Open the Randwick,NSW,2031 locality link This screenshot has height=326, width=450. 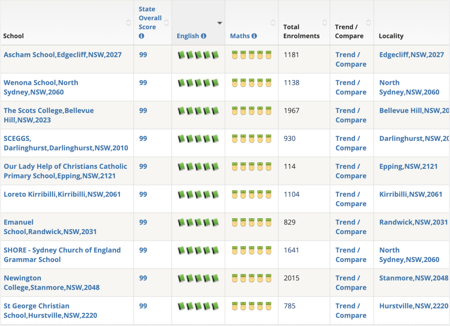tap(414, 222)
